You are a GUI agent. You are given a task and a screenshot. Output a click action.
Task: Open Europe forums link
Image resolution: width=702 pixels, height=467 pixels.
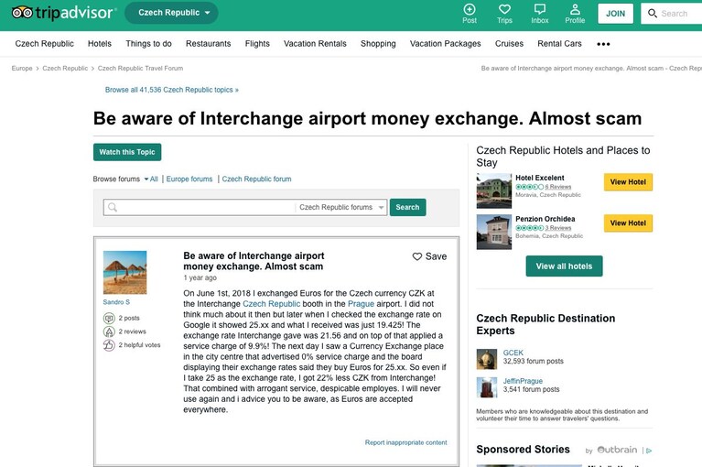pos(189,179)
